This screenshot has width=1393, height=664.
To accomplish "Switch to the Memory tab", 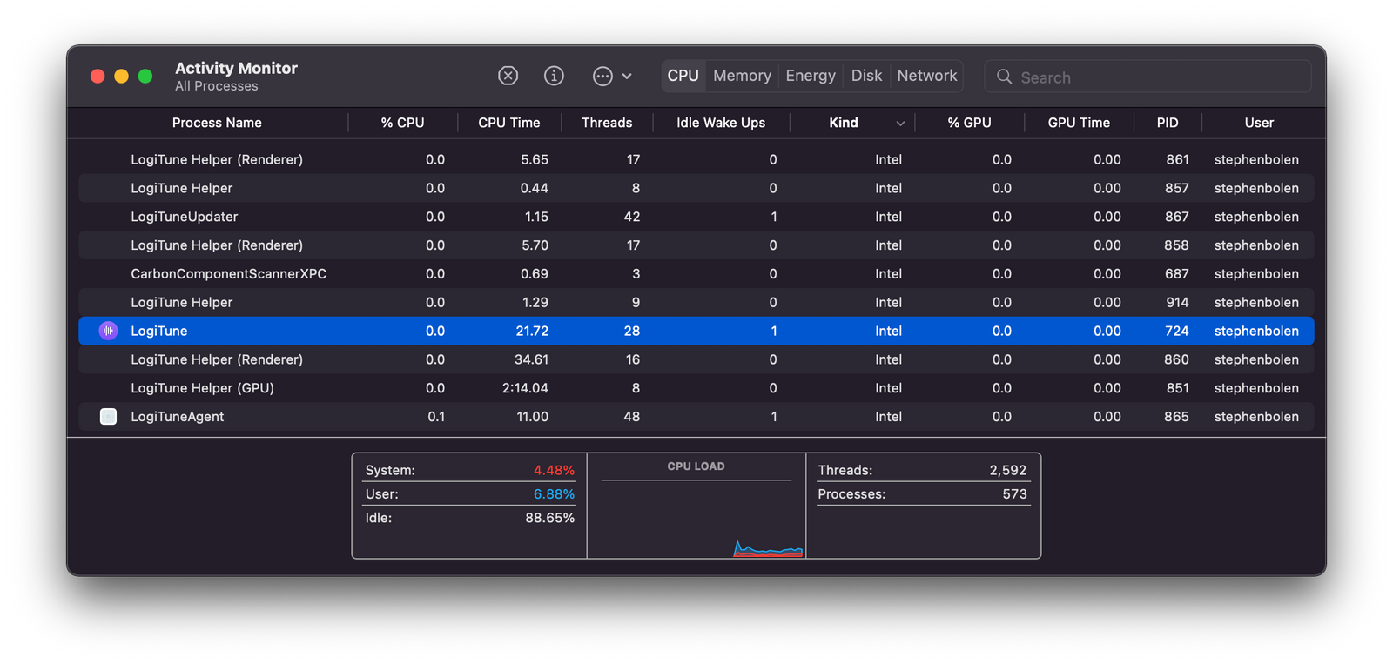I will 742,76.
